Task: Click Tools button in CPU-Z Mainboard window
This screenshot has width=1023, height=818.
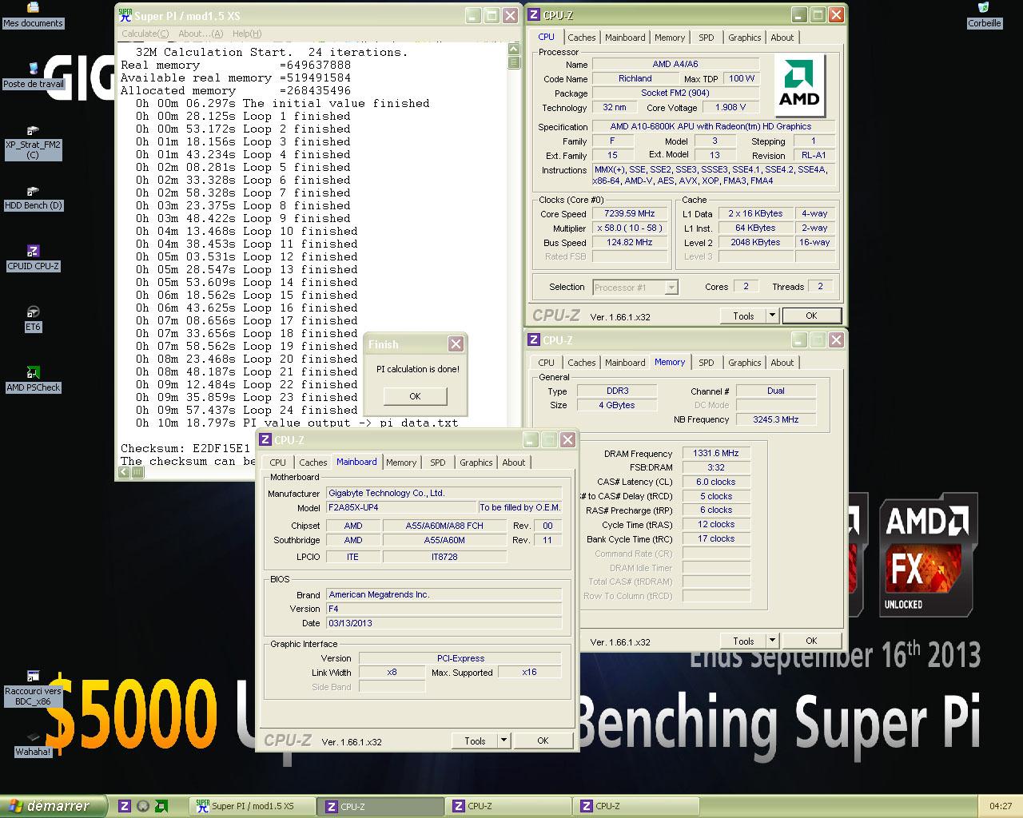Action: tap(475, 741)
